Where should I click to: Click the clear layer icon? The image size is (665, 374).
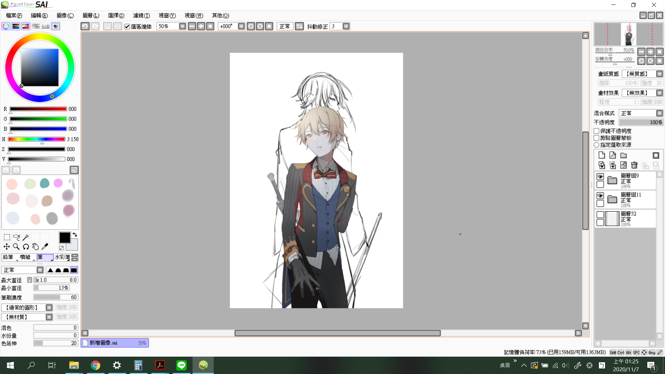tap(623, 165)
